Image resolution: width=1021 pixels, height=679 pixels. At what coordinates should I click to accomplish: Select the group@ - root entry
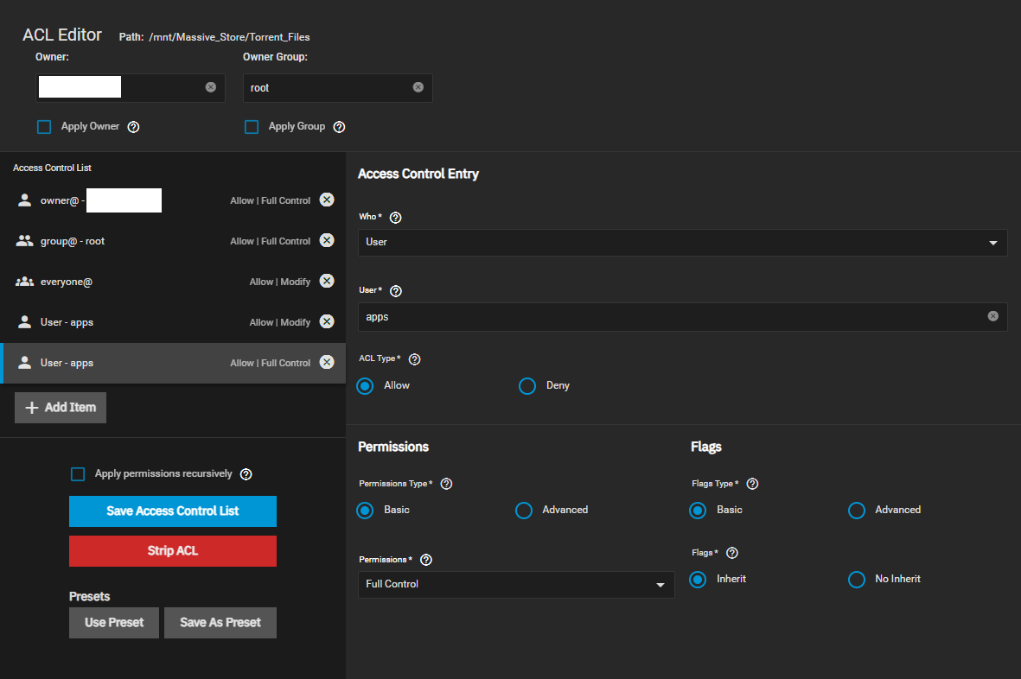(x=173, y=241)
